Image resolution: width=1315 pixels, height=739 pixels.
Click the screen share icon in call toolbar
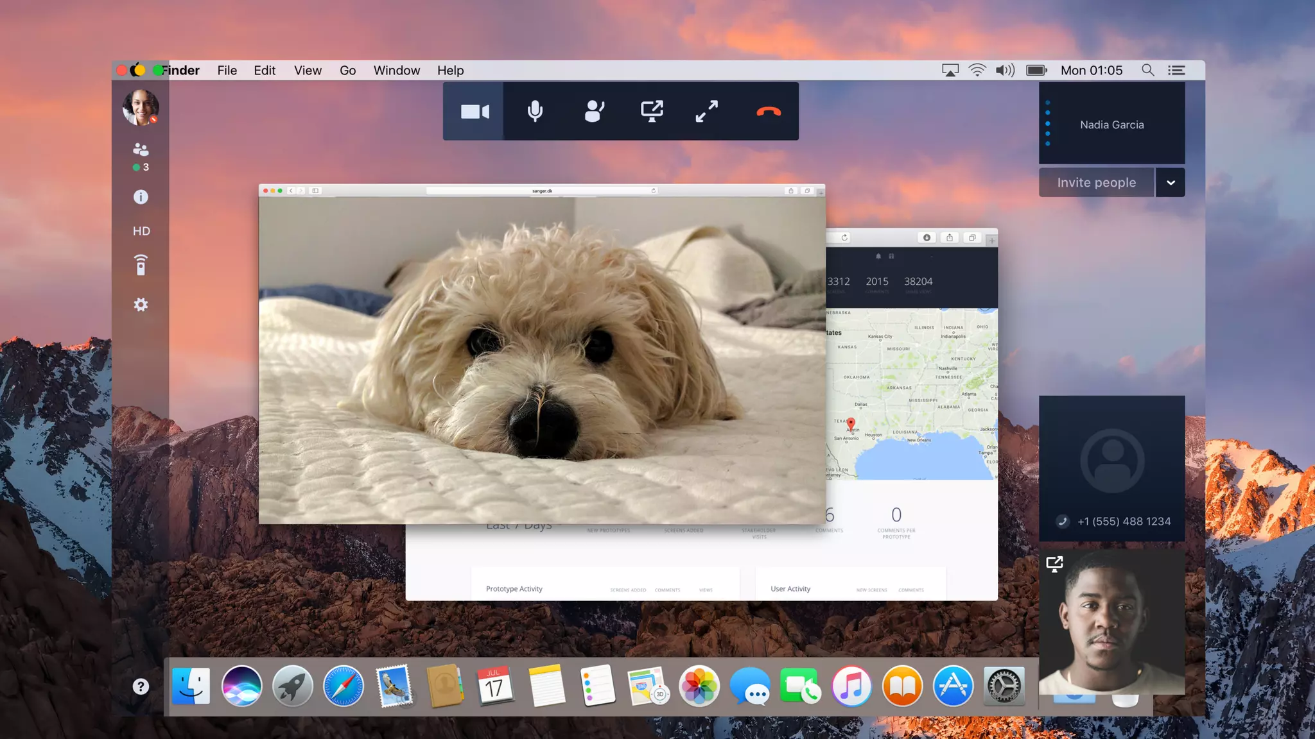tap(652, 112)
